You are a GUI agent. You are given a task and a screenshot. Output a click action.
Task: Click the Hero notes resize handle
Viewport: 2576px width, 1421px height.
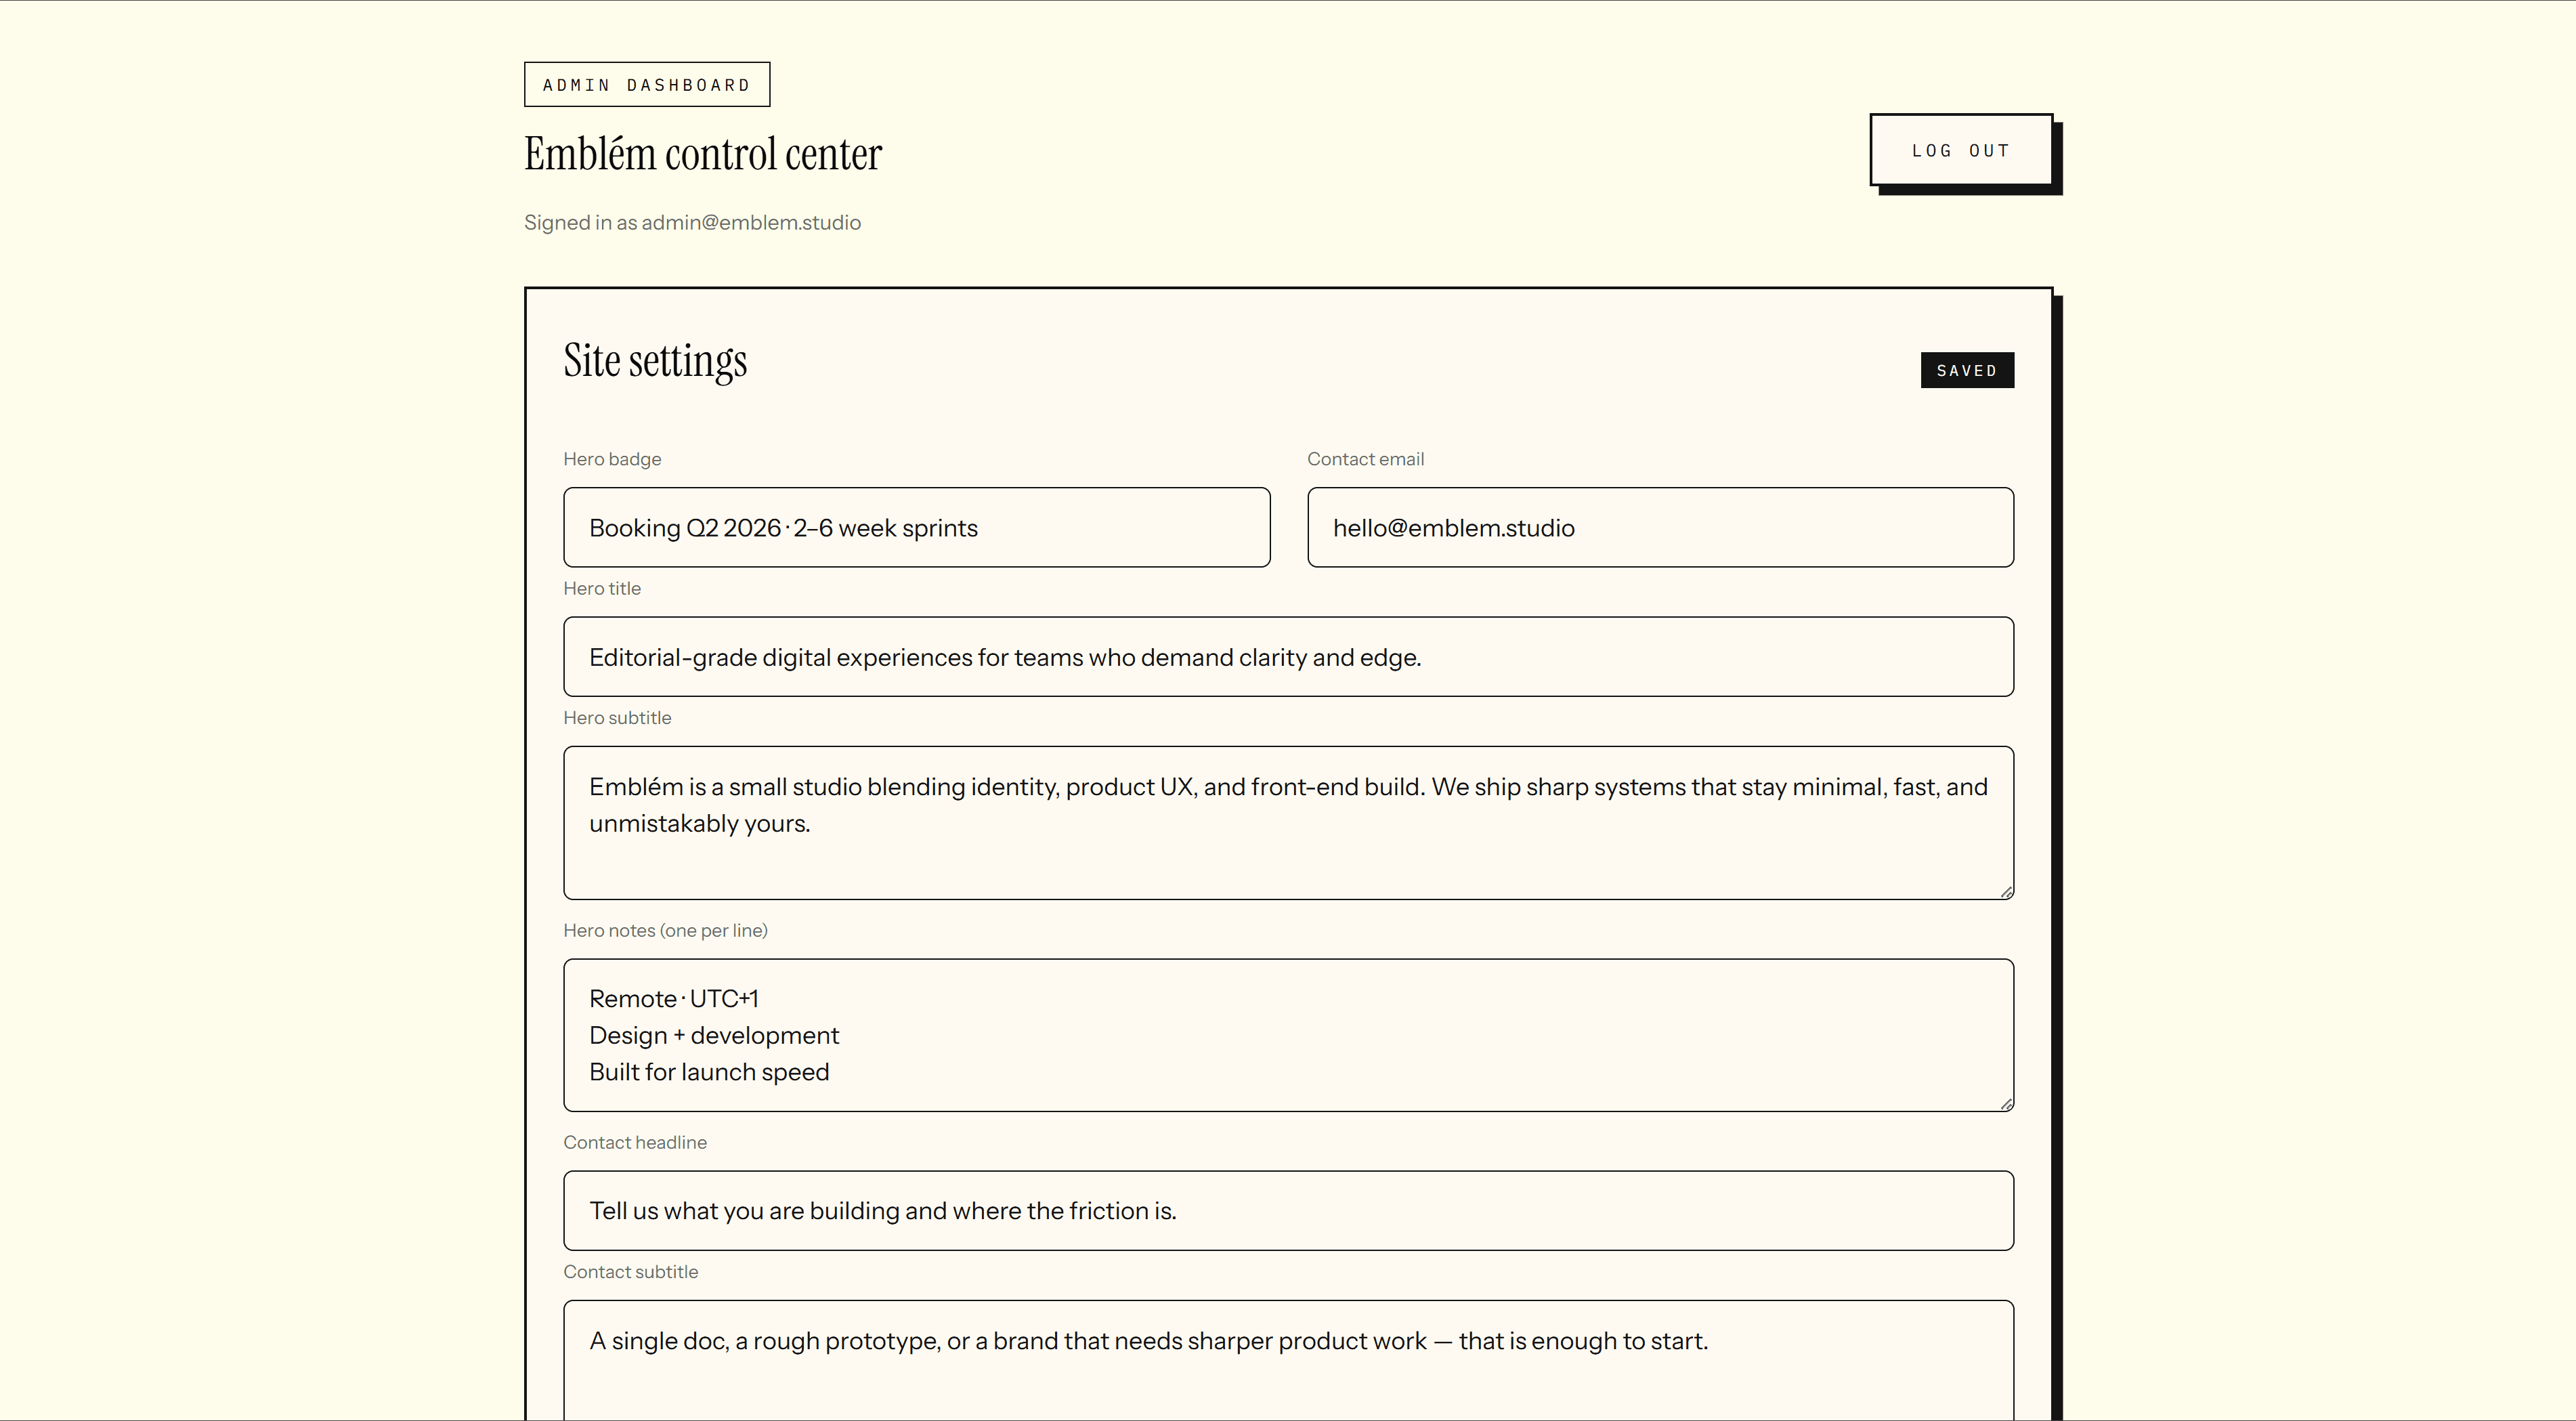point(2004,1103)
